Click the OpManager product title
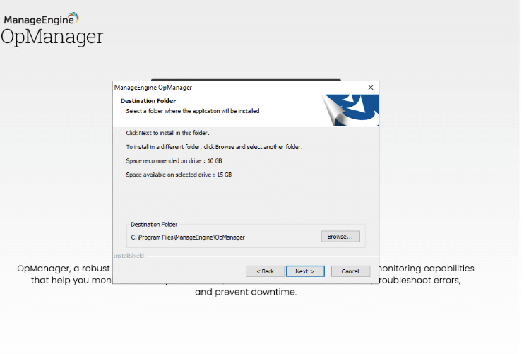Viewport: 524px width, 354px height. coord(52,37)
